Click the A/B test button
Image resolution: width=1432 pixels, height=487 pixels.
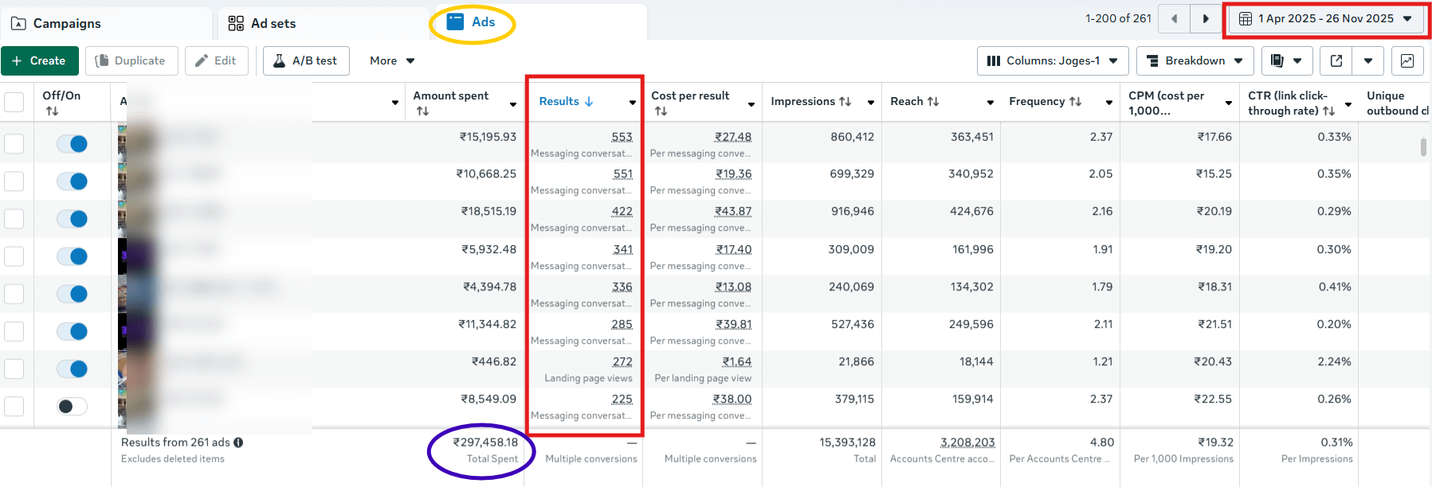pyautogui.click(x=306, y=60)
